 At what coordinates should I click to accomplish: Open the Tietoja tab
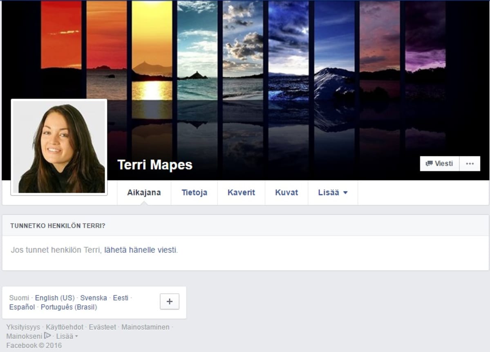[x=195, y=192]
